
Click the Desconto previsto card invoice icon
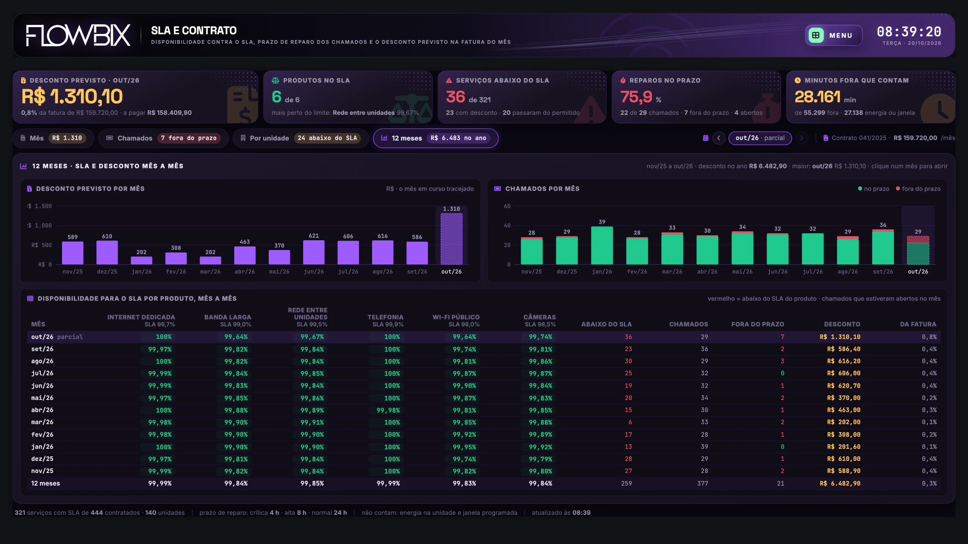(23, 80)
